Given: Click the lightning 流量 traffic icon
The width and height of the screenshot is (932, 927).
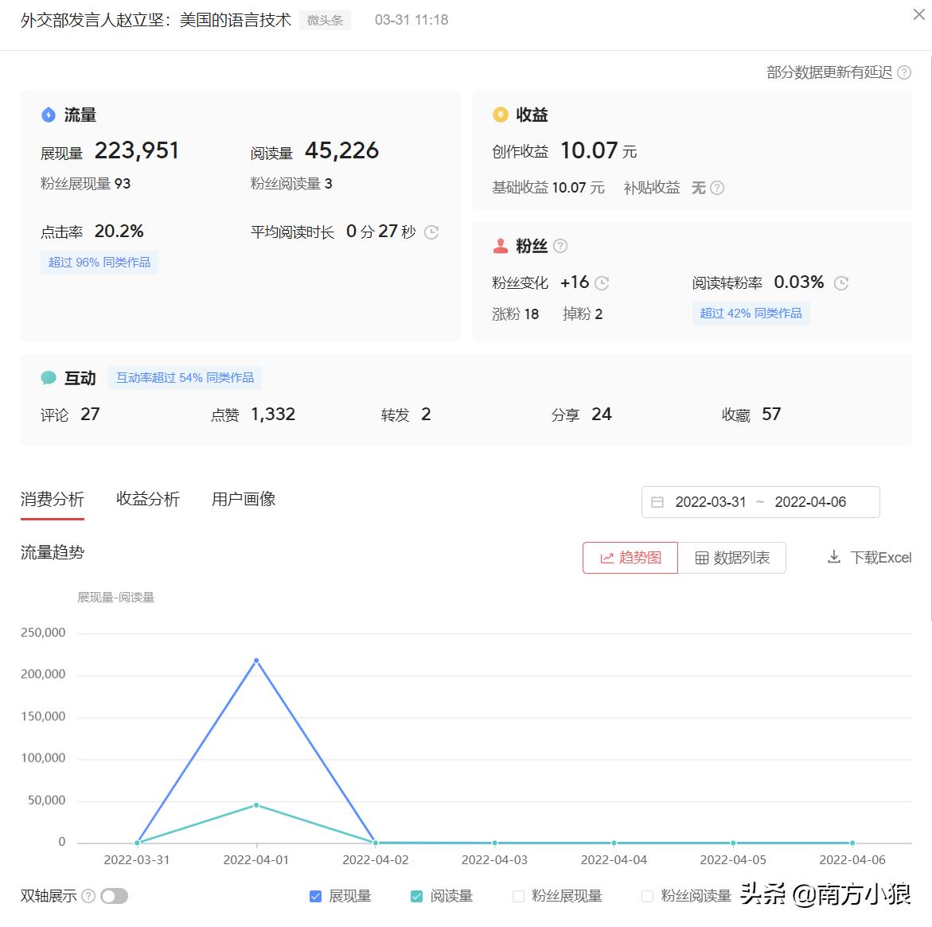Looking at the screenshot, I should pyautogui.click(x=48, y=115).
